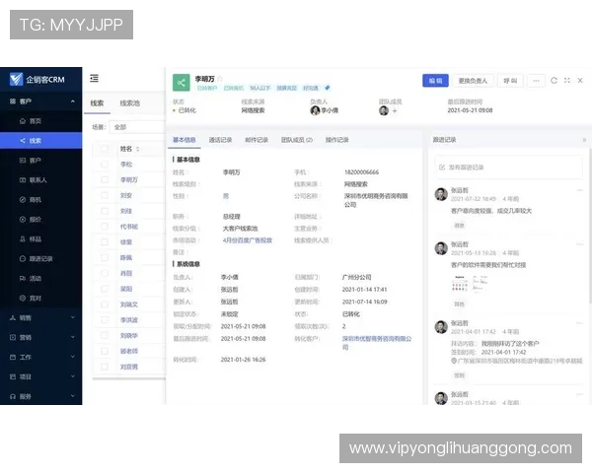
Task: Check the box for 李松
Action: [x=105, y=165]
